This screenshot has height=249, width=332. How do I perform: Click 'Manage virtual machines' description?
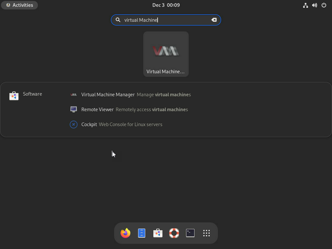point(164,94)
